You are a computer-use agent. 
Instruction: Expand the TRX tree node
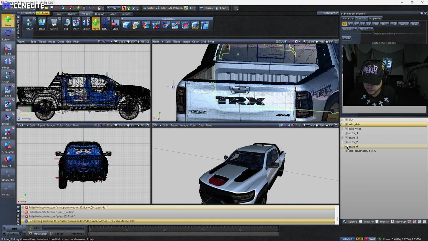[x=342, y=120]
